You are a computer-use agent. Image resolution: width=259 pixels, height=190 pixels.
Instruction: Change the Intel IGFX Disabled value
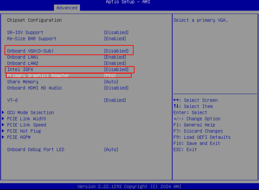(116, 69)
